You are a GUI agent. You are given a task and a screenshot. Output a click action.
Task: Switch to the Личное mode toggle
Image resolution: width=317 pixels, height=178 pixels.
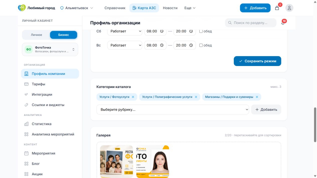[x=36, y=35]
